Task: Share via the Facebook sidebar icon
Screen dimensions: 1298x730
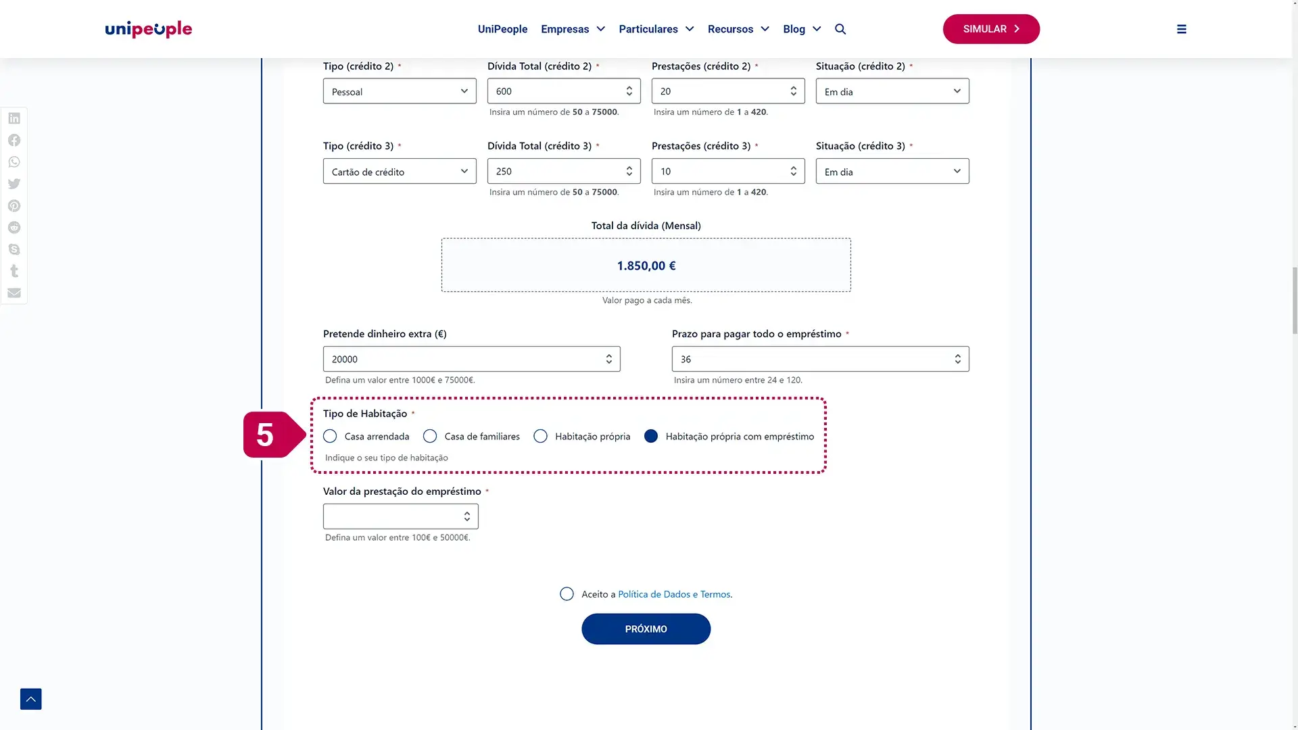Action: (14, 140)
